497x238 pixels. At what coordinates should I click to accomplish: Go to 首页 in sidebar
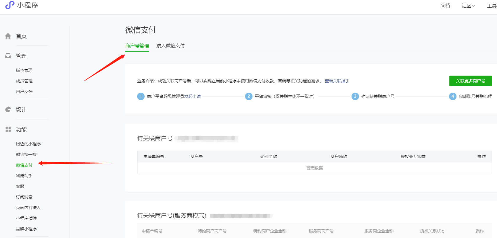point(21,36)
